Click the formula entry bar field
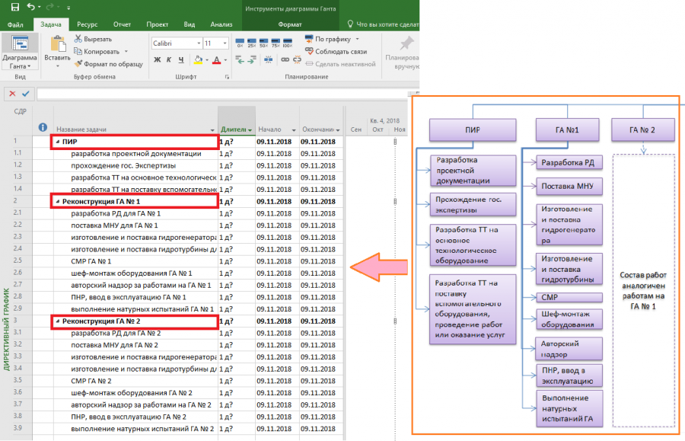685x441 pixels. pyautogui.click(x=223, y=94)
